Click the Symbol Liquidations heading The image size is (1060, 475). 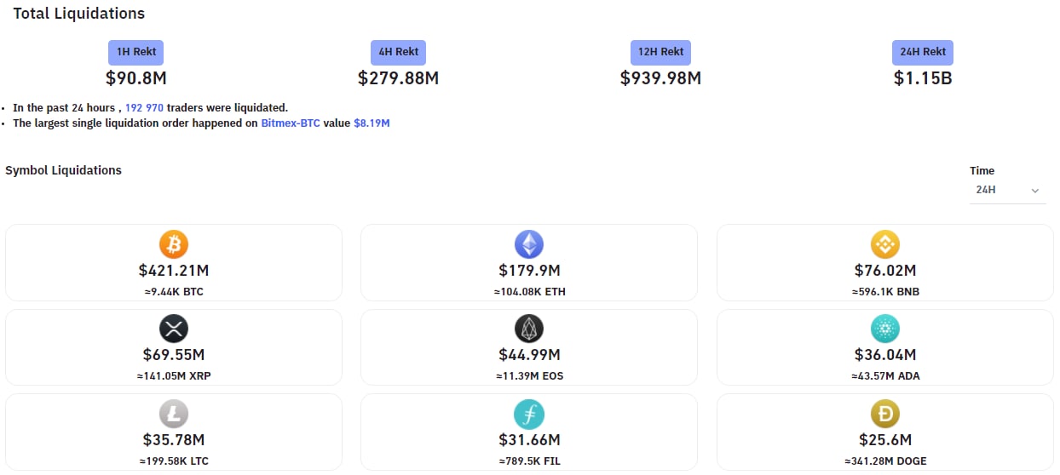pos(63,170)
